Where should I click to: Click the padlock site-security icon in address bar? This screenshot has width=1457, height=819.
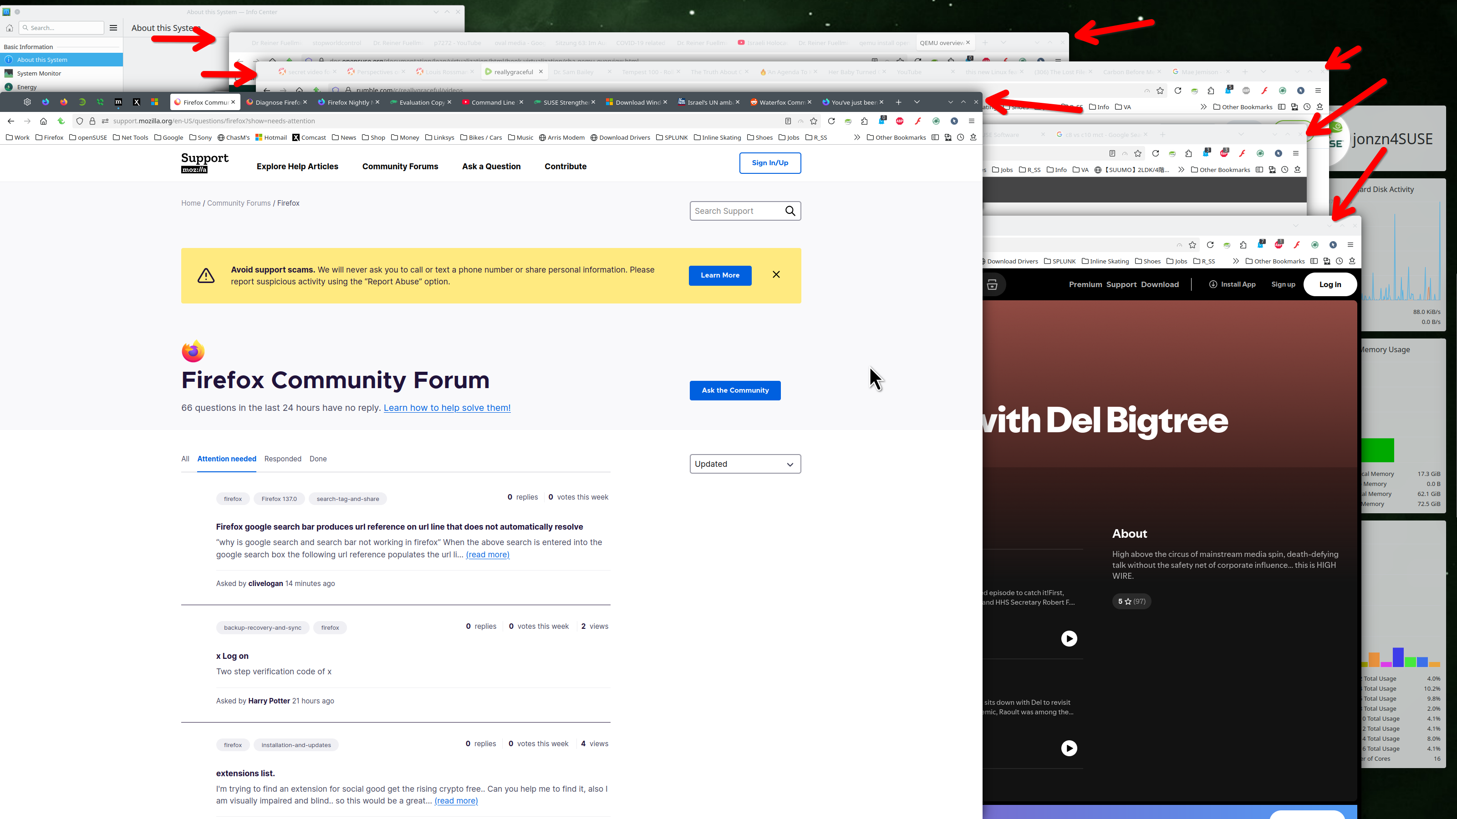(x=92, y=121)
